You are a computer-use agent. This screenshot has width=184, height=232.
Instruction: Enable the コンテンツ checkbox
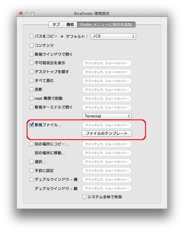tap(31, 45)
